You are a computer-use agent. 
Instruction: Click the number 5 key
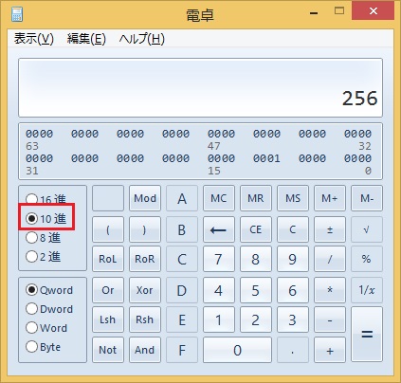(256, 290)
